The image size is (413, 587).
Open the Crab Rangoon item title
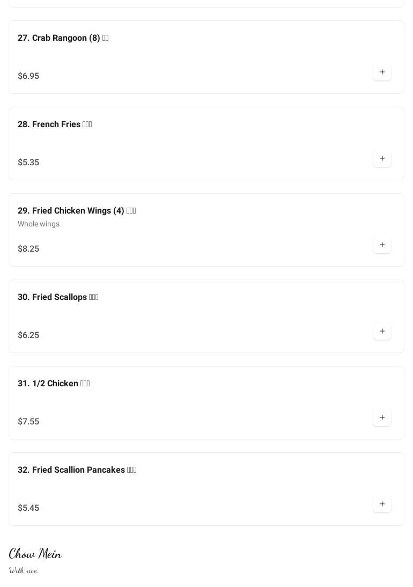tap(63, 38)
